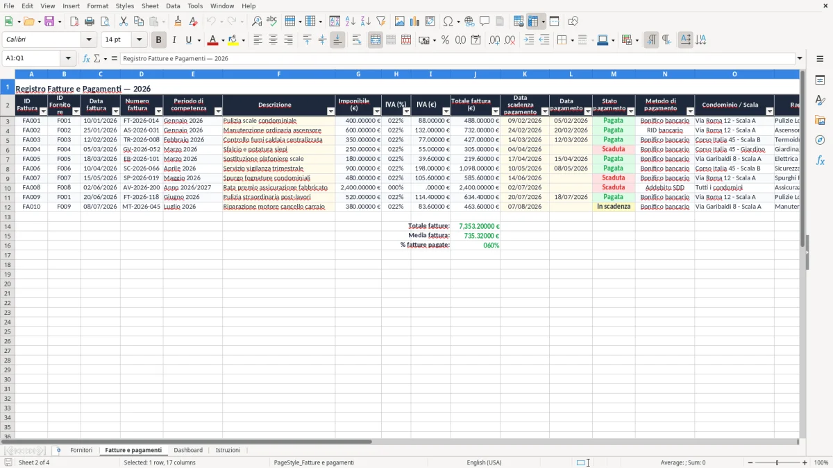833x468 pixels.
Task: Select the column J header
Action: point(475,73)
